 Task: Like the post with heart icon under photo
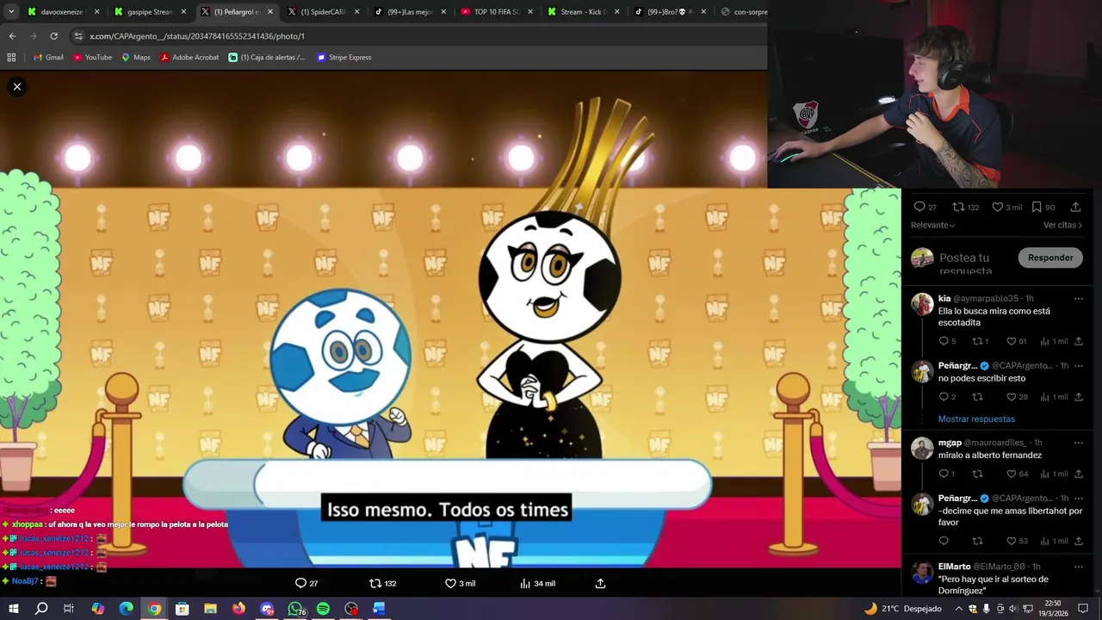tap(450, 583)
